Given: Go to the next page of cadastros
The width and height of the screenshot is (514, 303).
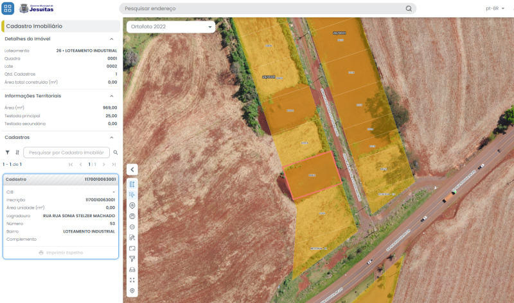Looking at the screenshot, I should pyautogui.click(x=103, y=165).
